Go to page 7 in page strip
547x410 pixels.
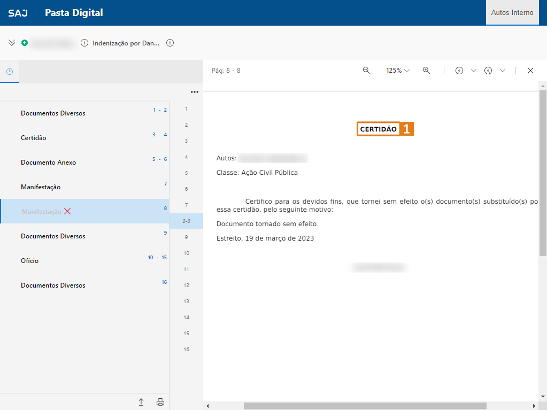pos(186,205)
